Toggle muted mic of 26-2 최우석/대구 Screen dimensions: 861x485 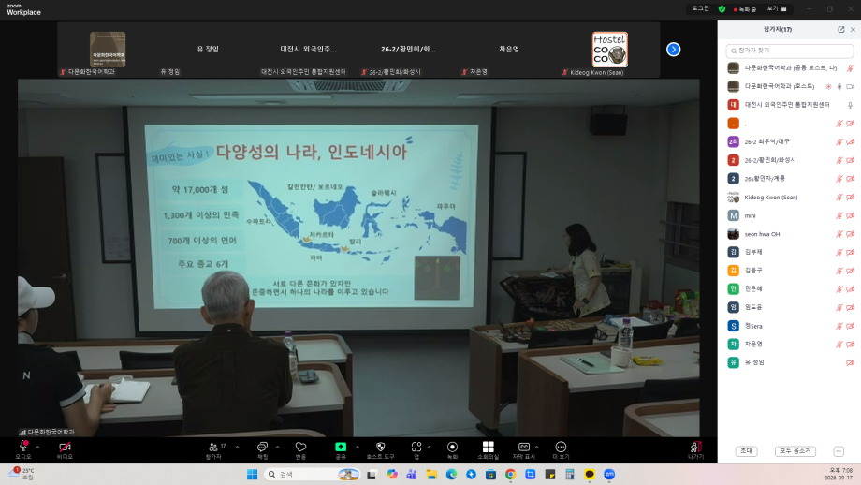[839, 141]
